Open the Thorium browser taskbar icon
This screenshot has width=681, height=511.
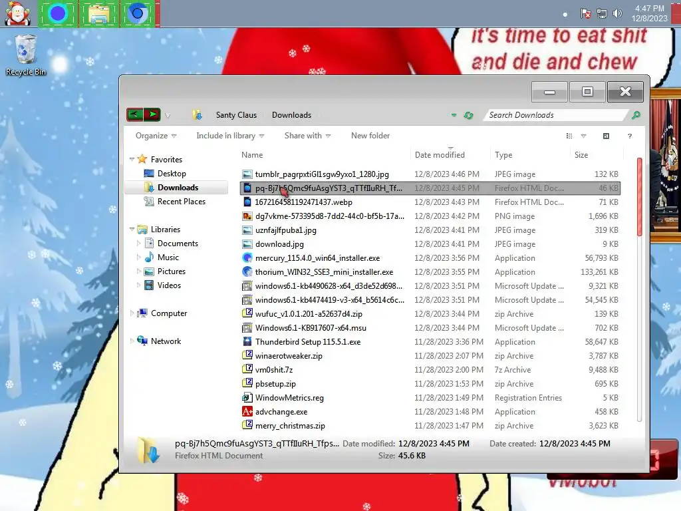tap(137, 13)
